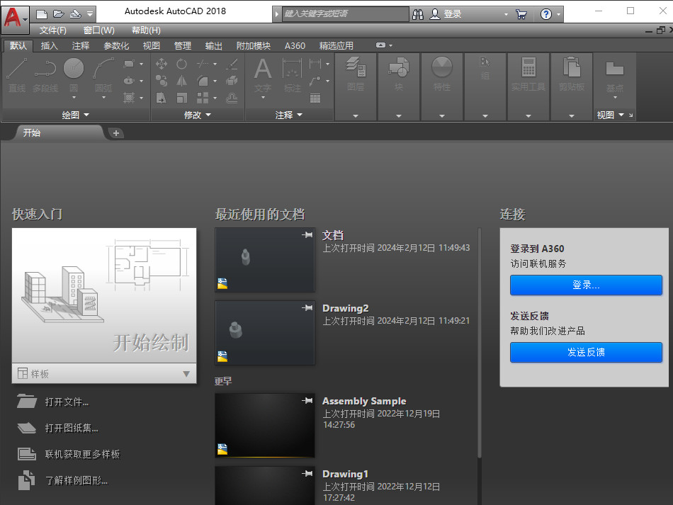Expand the 视图 panel dropdown
This screenshot has height=505, width=673.
pos(611,115)
